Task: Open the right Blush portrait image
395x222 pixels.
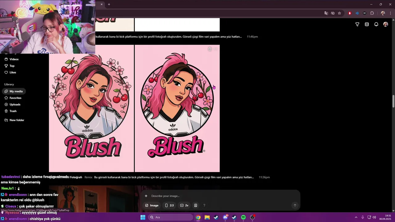Action: point(177,108)
